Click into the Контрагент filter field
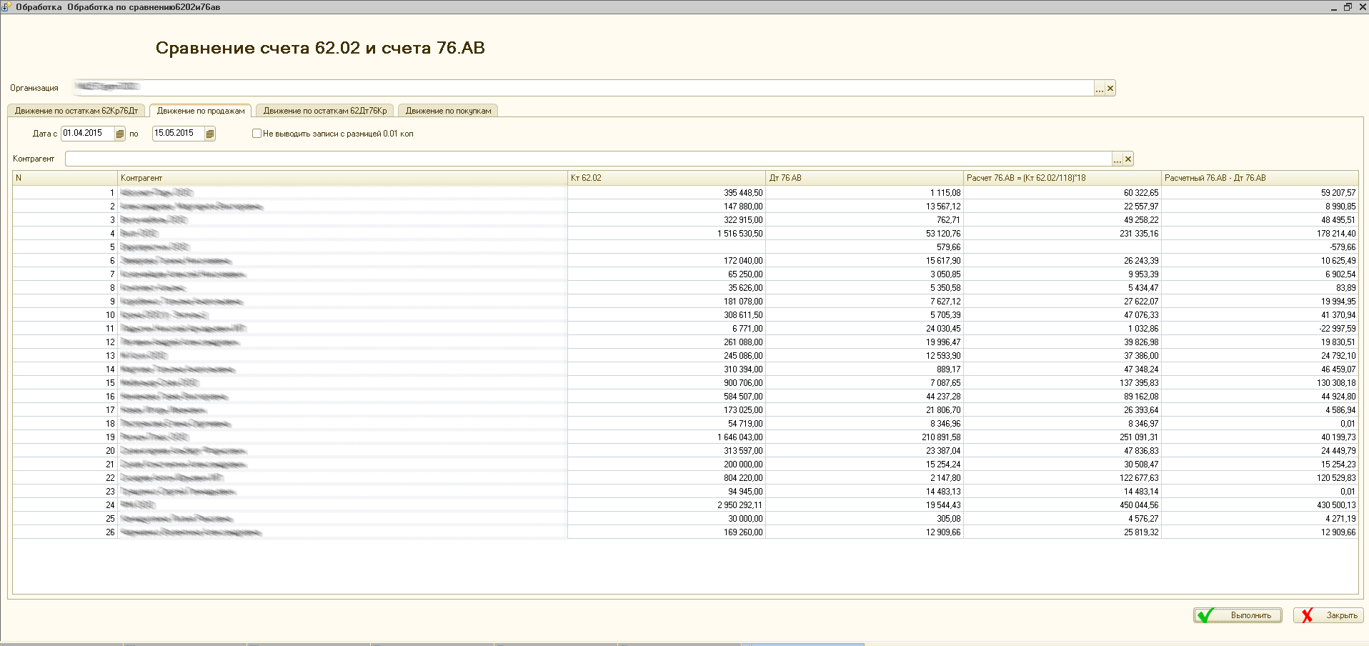The height and width of the screenshot is (646, 1369). pyautogui.click(x=588, y=159)
